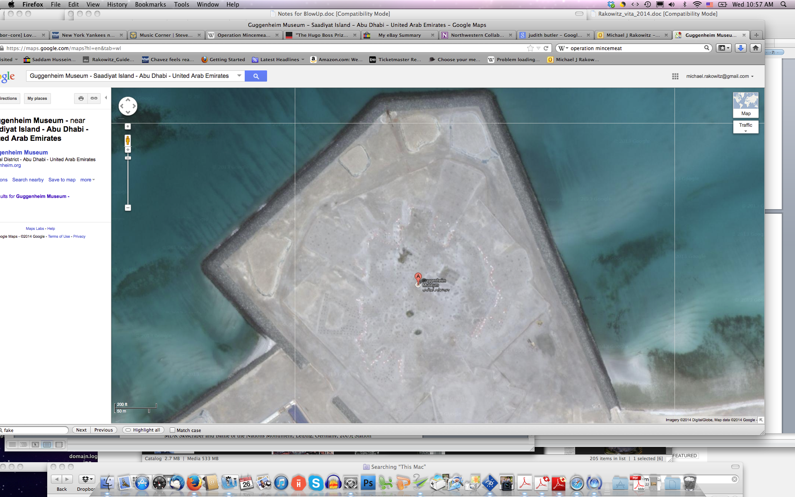This screenshot has height=497, width=795.
Task: Pick up the Street View pegman
Action: pyautogui.click(x=128, y=140)
